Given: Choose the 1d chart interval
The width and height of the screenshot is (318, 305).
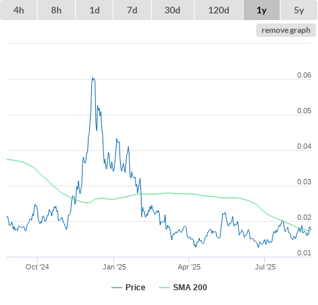Looking at the screenshot, I should point(95,10).
